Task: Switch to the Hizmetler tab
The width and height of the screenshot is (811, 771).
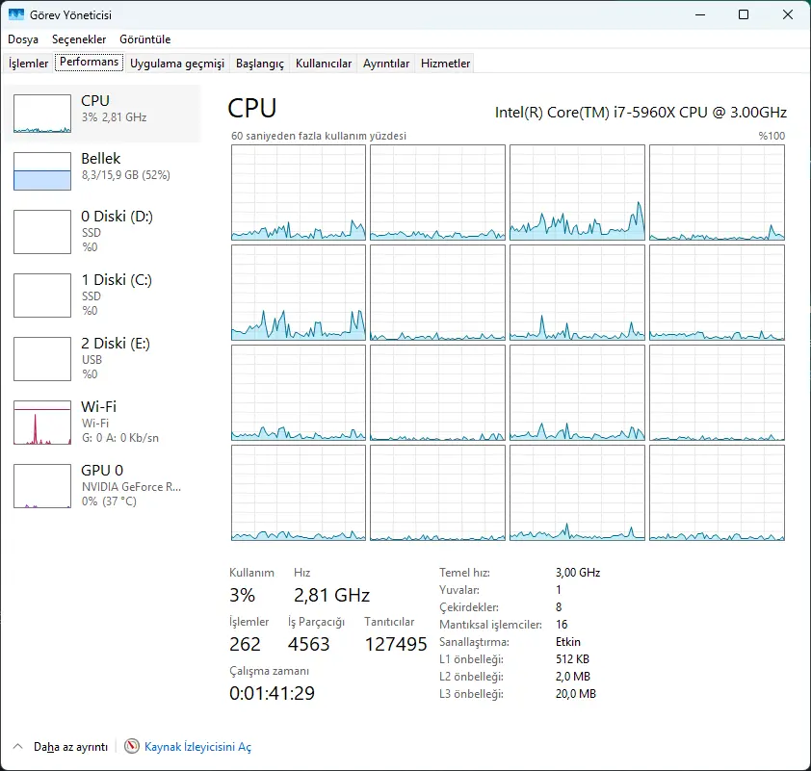Action: coord(445,63)
